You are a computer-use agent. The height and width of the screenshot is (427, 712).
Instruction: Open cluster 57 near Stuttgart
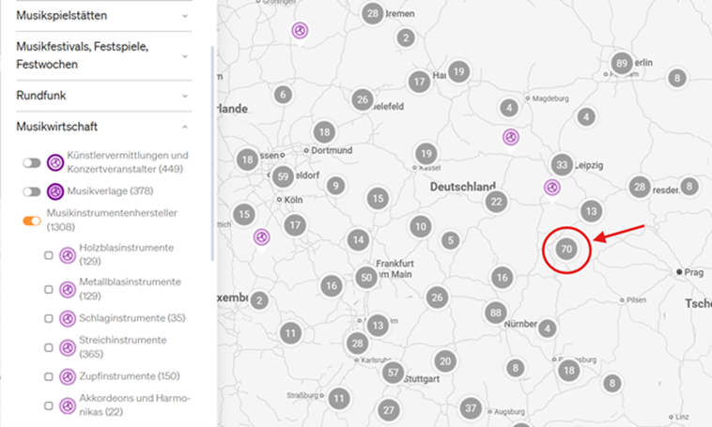394,373
